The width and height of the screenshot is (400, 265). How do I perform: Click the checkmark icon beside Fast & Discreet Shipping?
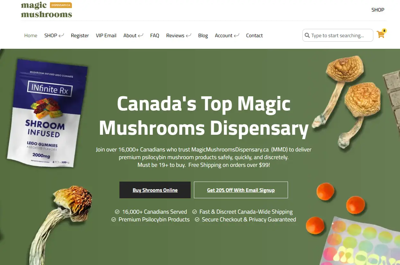coord(195,212)
